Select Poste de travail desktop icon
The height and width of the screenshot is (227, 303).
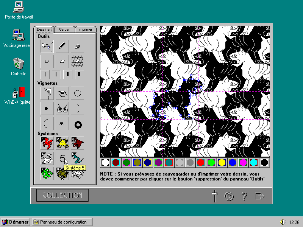point(19,11)
